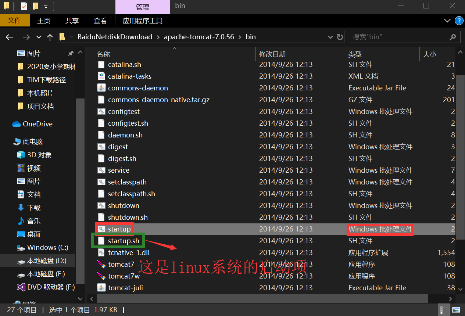Open 下载 folder in navigation pane

pos(34,208)
